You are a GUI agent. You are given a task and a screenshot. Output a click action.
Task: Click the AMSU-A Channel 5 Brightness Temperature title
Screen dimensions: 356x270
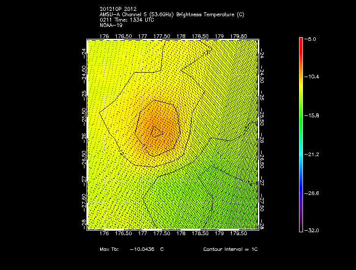tap(171, 15)
